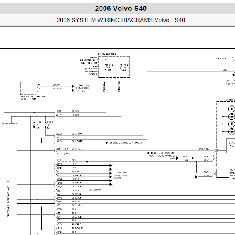Screen dimensions: 235x235
Task: Select pin label D5
Action: tap(59, 149)
